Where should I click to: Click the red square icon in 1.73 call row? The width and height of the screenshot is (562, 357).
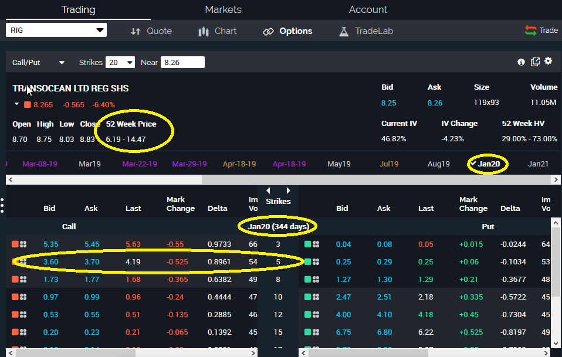tap(15, 279)
